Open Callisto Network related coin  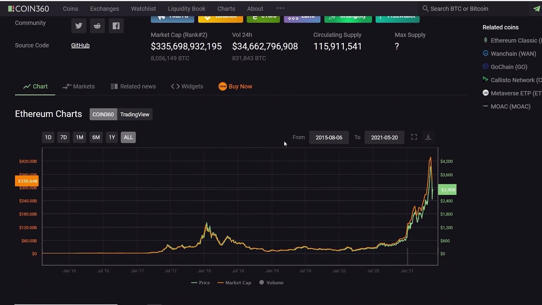[x=516, y=80]
